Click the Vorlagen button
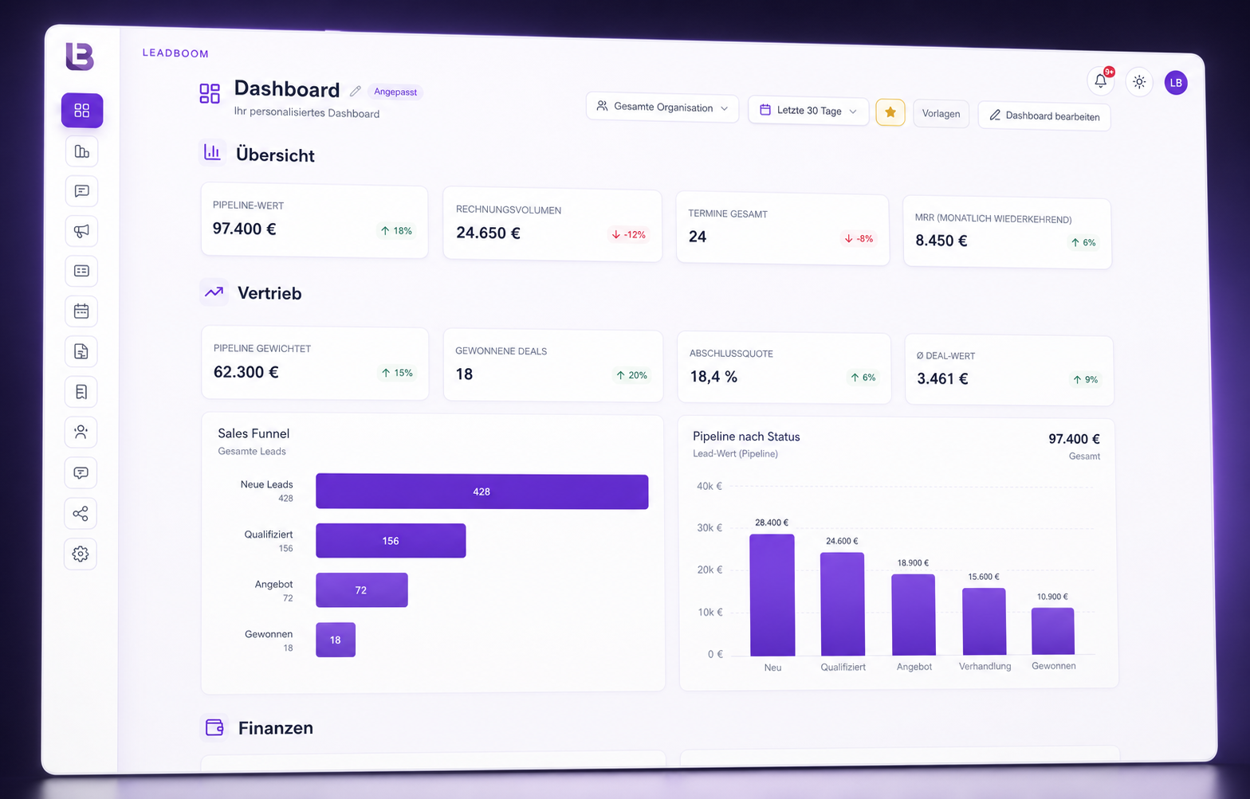The width and height of the screenshot is (1250, 799). pos(941,114)
